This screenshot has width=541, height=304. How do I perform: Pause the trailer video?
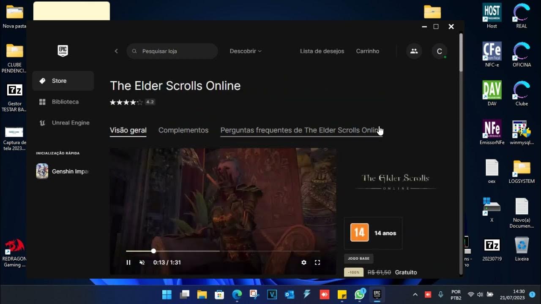128,263
